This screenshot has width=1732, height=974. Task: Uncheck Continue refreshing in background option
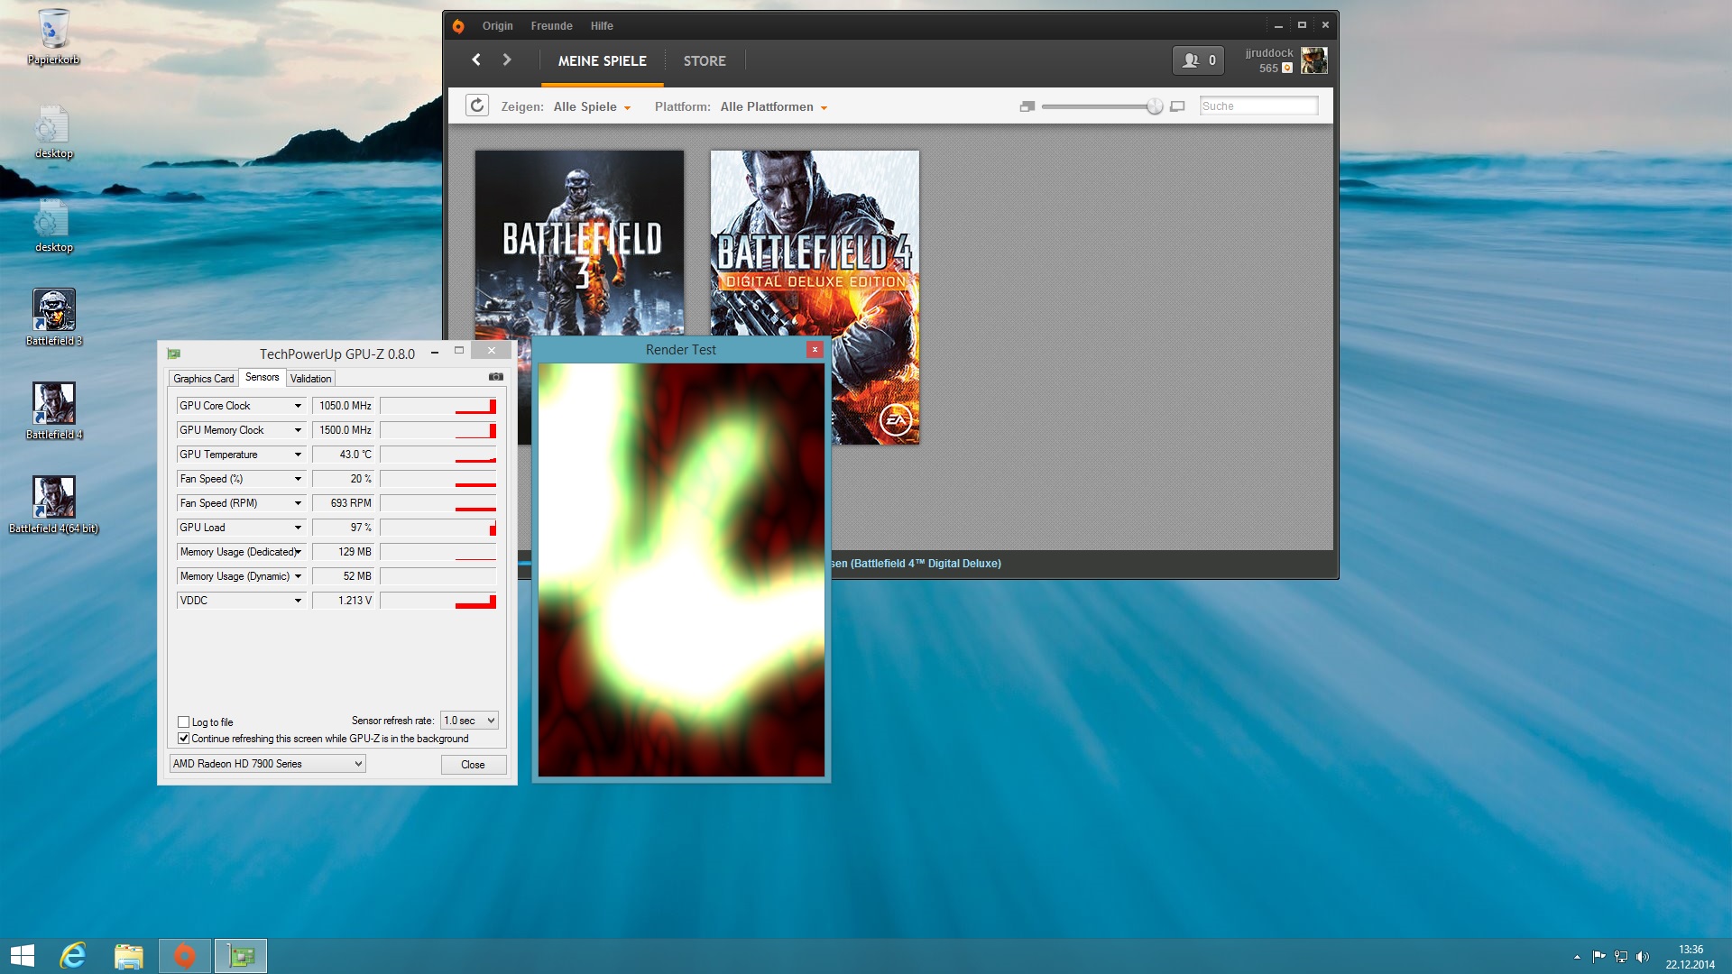pos(184,738)
